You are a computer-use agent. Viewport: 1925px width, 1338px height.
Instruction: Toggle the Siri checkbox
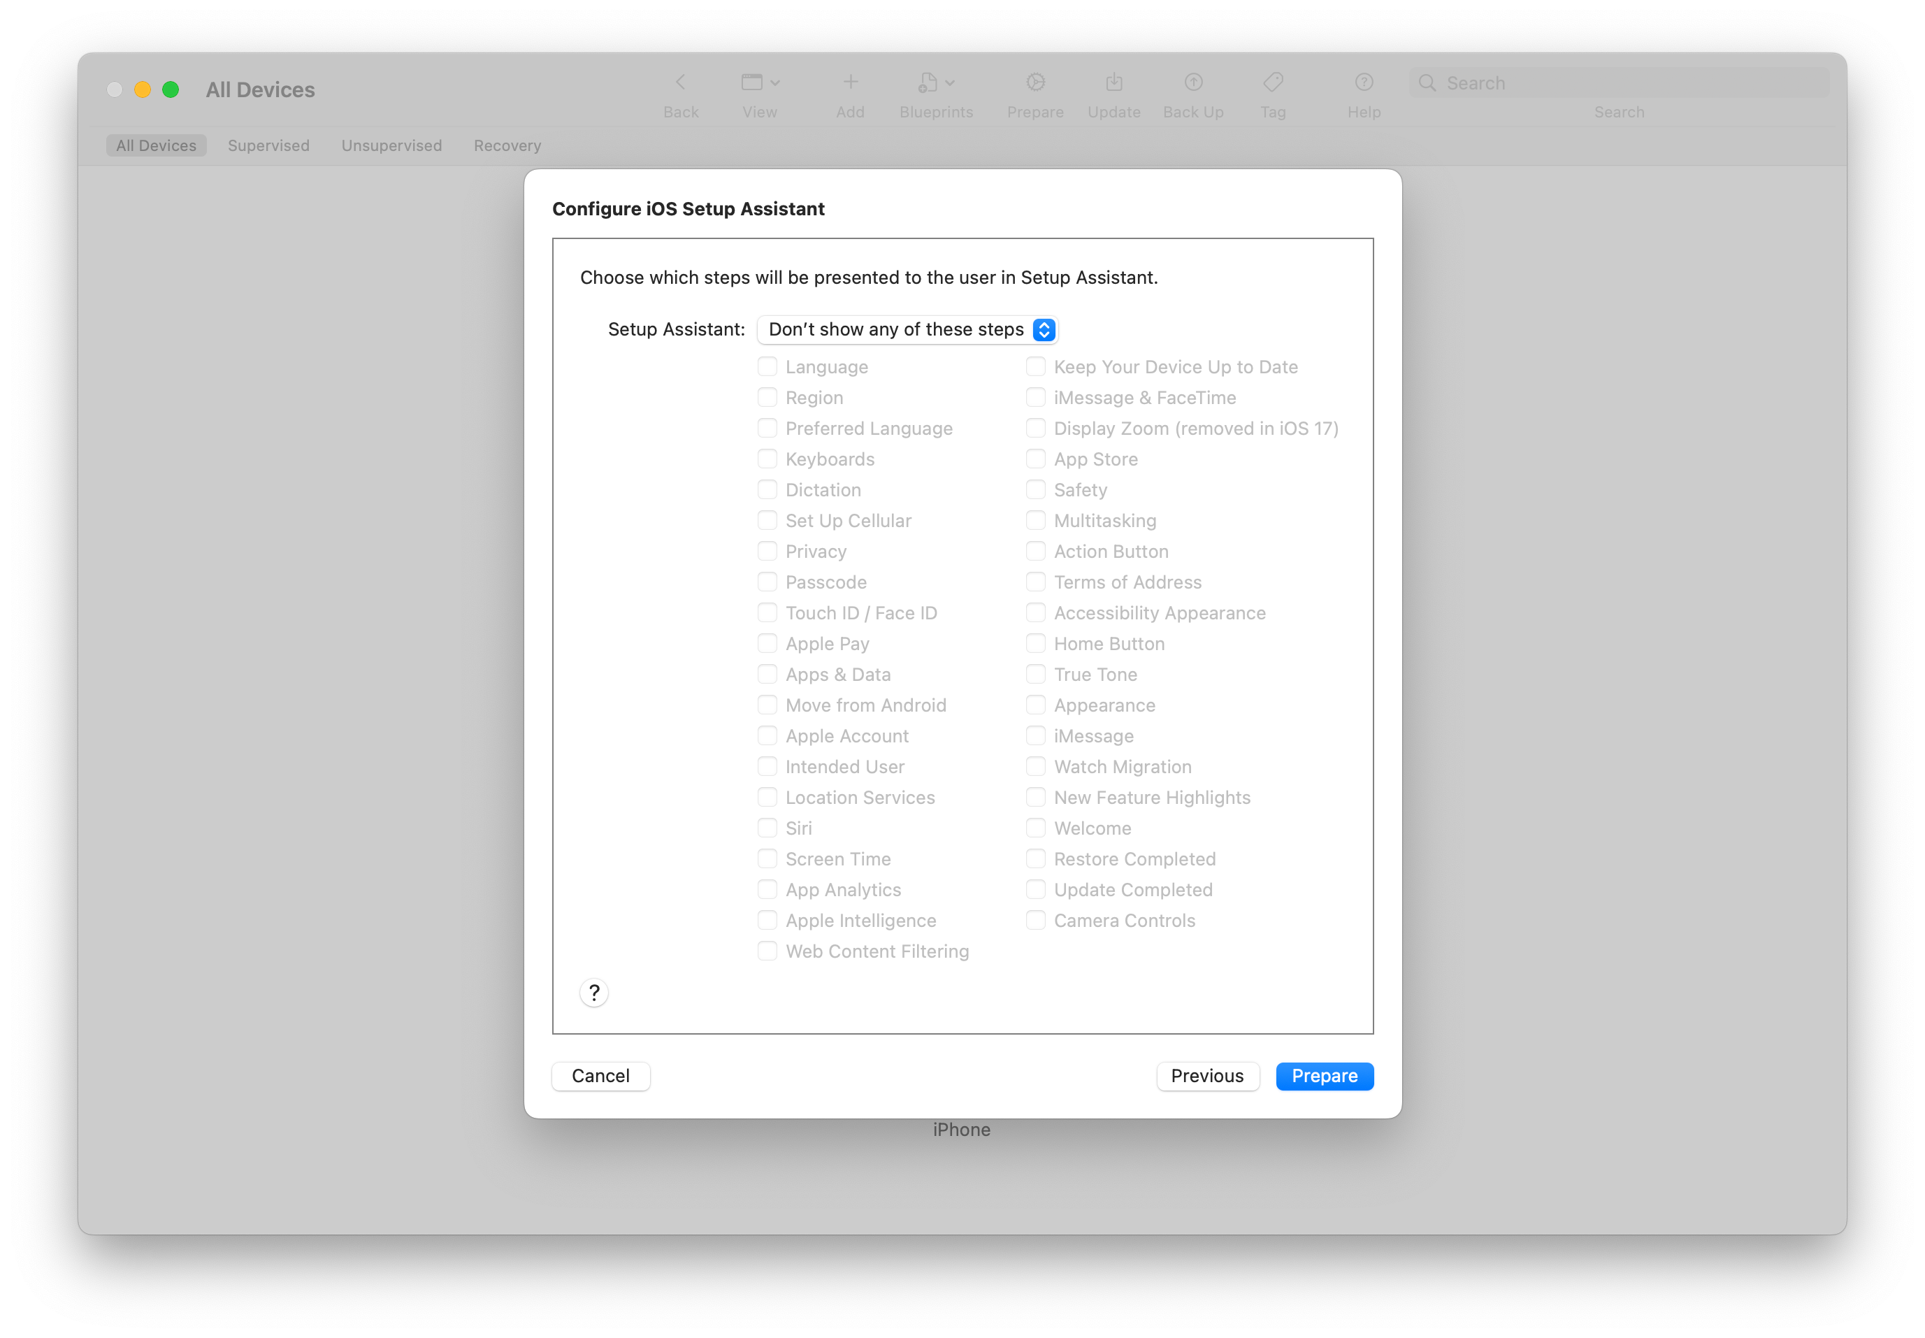767,828
